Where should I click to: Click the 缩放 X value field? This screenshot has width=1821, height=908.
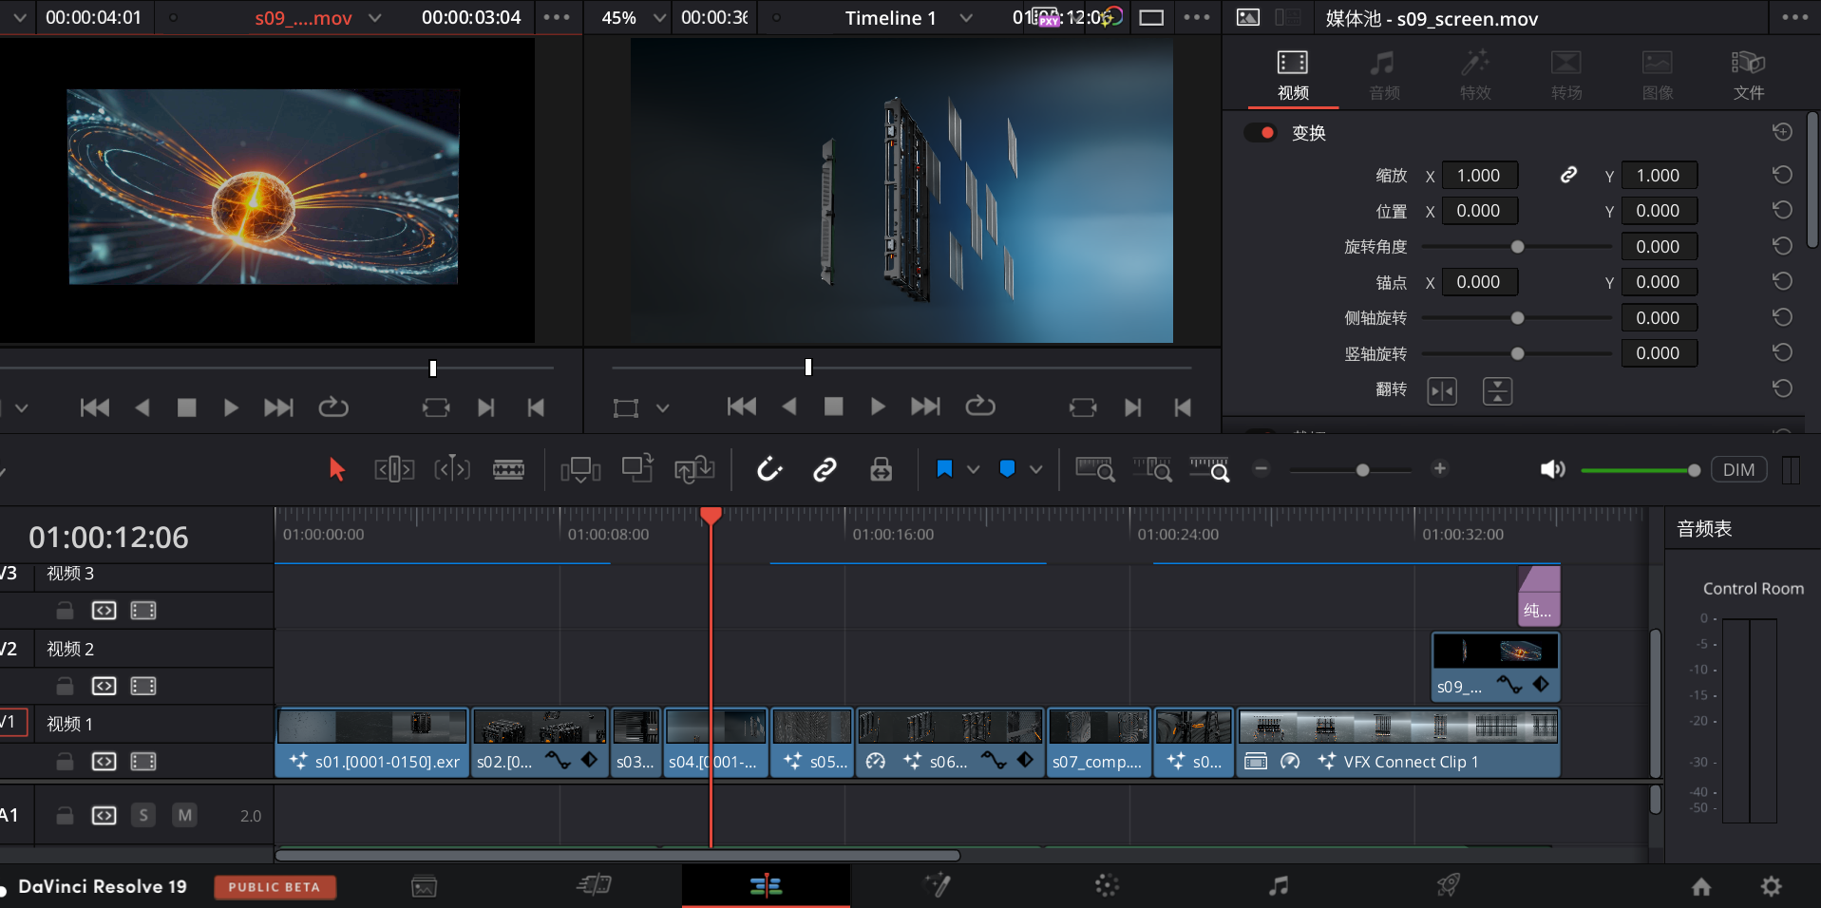pyautogui.click(x=1479, y=176)
